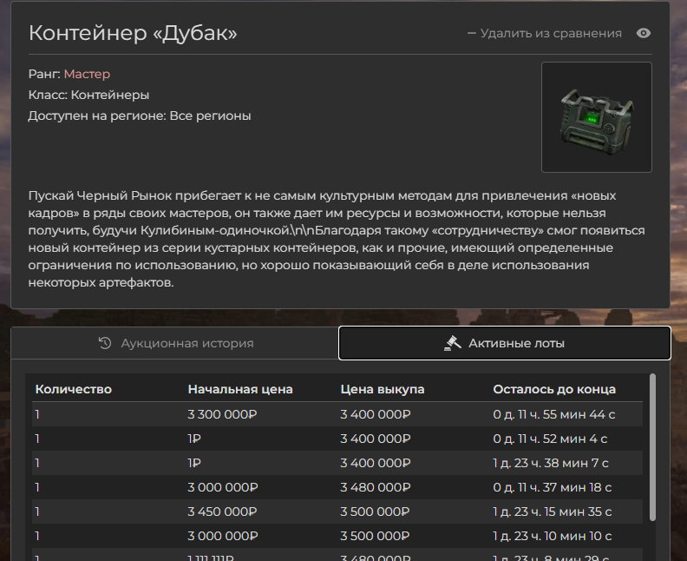The height and width of the screenshot is (561, 687).
Task: Click the lot ending in 1 д. 23 ч. 38 мин
Action: click(551, 463)
